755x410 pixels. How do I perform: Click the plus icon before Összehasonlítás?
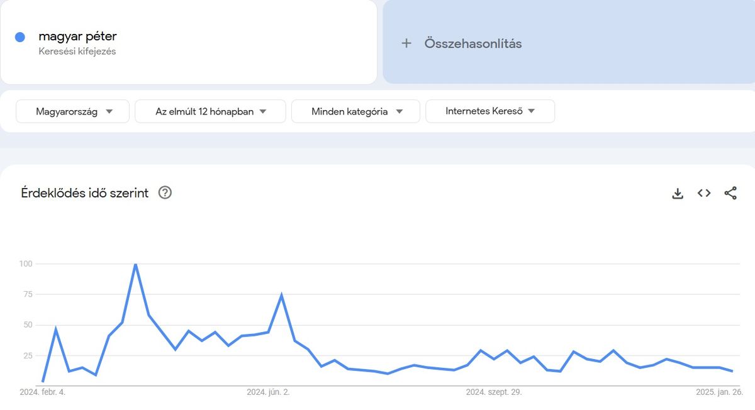click(406, 43)
